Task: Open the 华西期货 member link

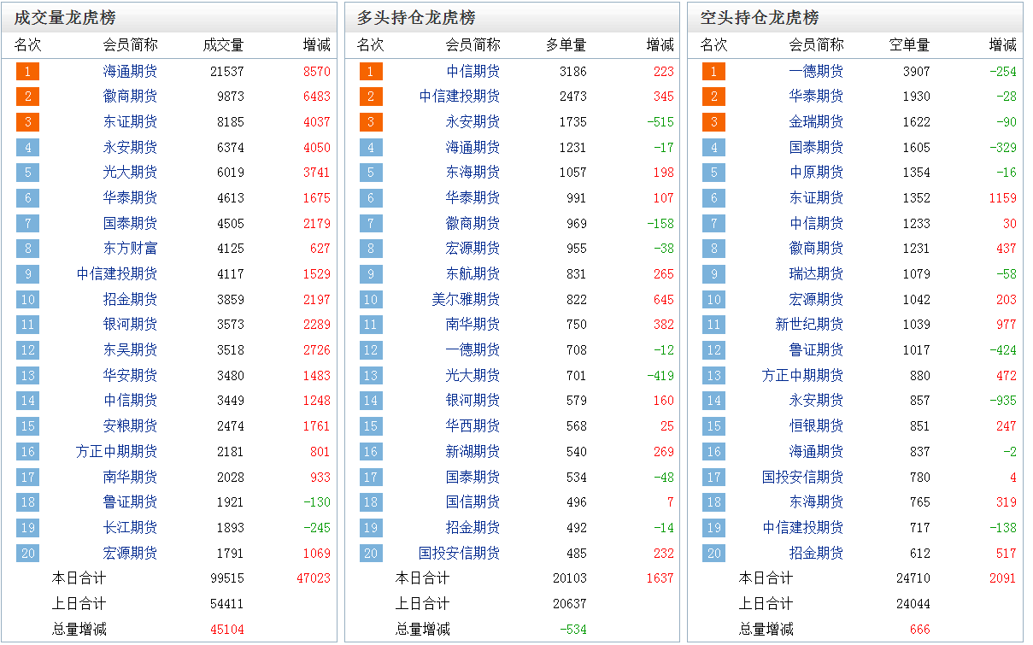Action: tap(472, 425)
